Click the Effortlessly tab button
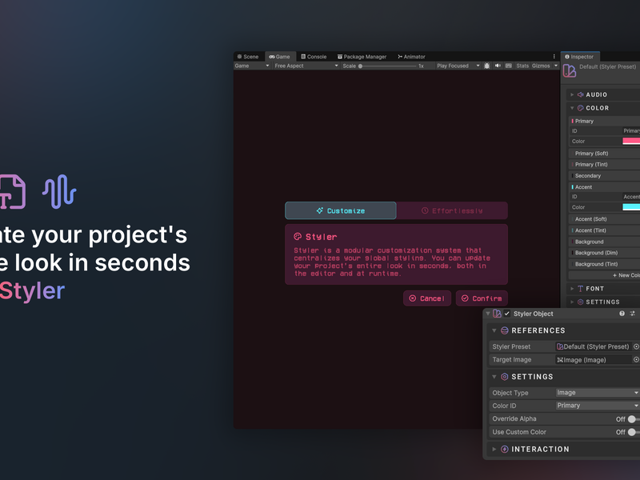The height and width of the screenshot is (480, 640). [x=452, y=210]
